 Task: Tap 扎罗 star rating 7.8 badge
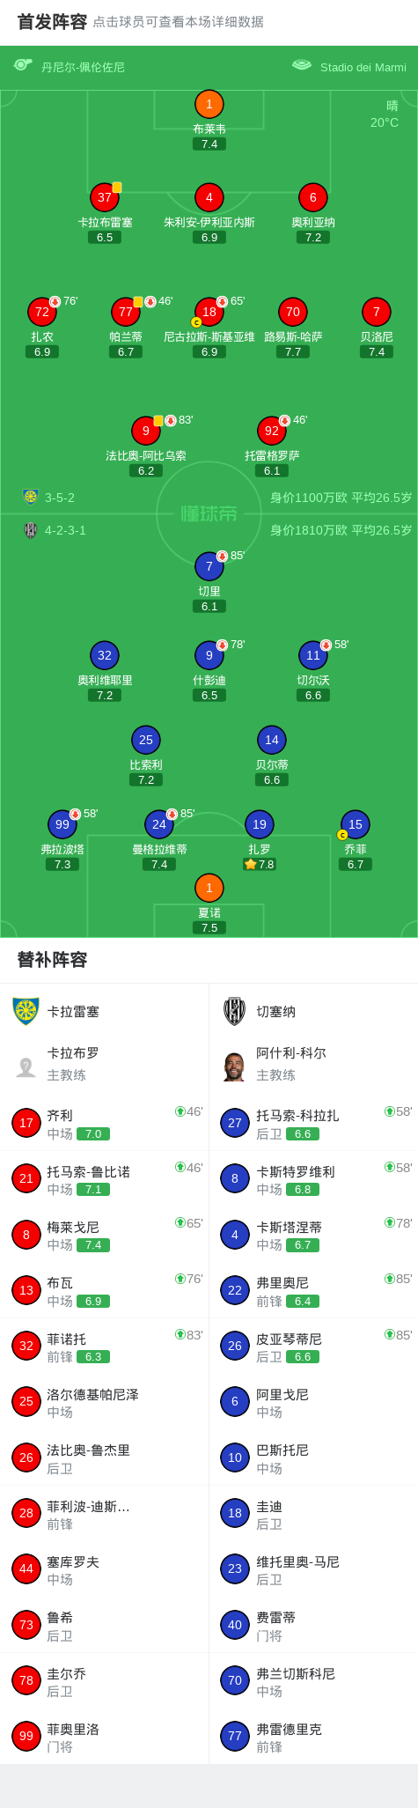point(259,864)
